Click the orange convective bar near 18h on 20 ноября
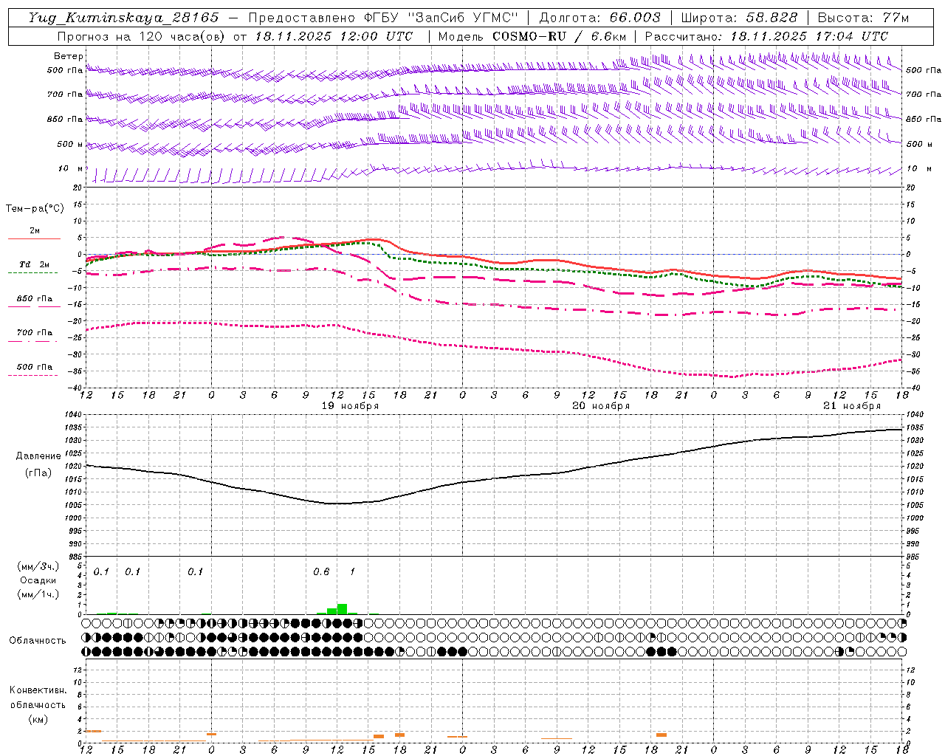The width and height of the screenshot is (945, 756). pyautogui.click(x=661, y=735)
